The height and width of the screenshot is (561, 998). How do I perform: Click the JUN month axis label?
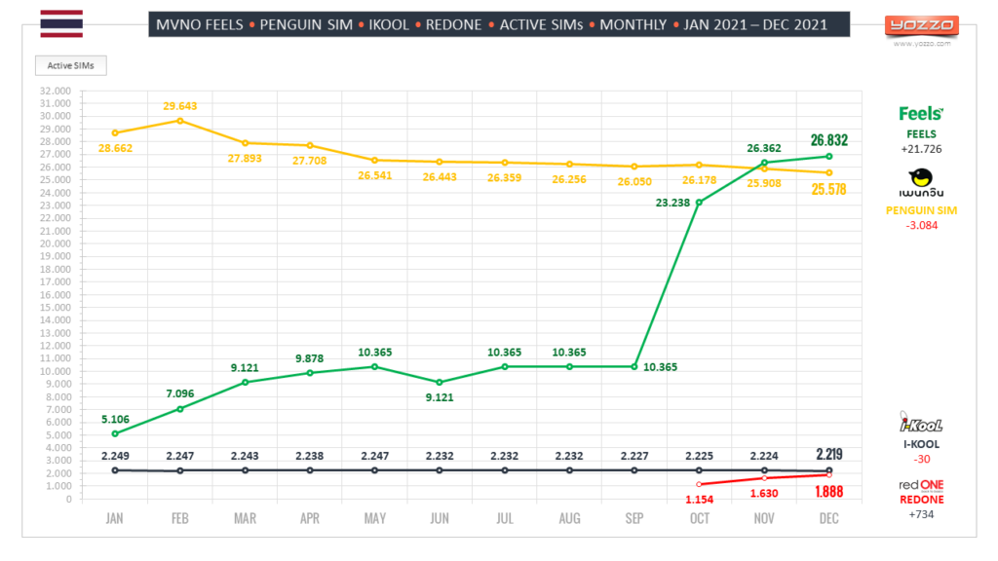(x=440, y=518)
